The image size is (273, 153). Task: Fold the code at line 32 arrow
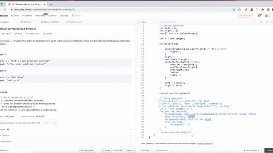(145, 101)
